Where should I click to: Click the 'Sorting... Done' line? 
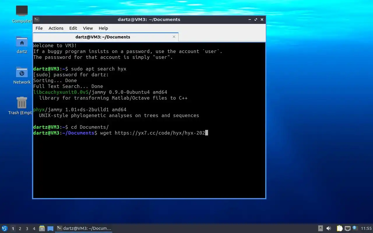(x=55, y=80)
